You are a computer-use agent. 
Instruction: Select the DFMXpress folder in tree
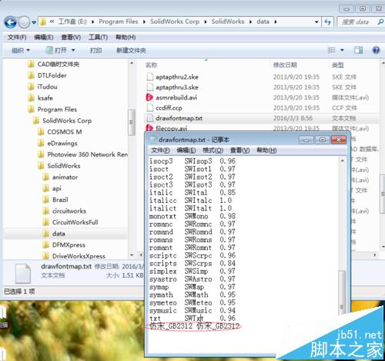click(x=64, y=245)
